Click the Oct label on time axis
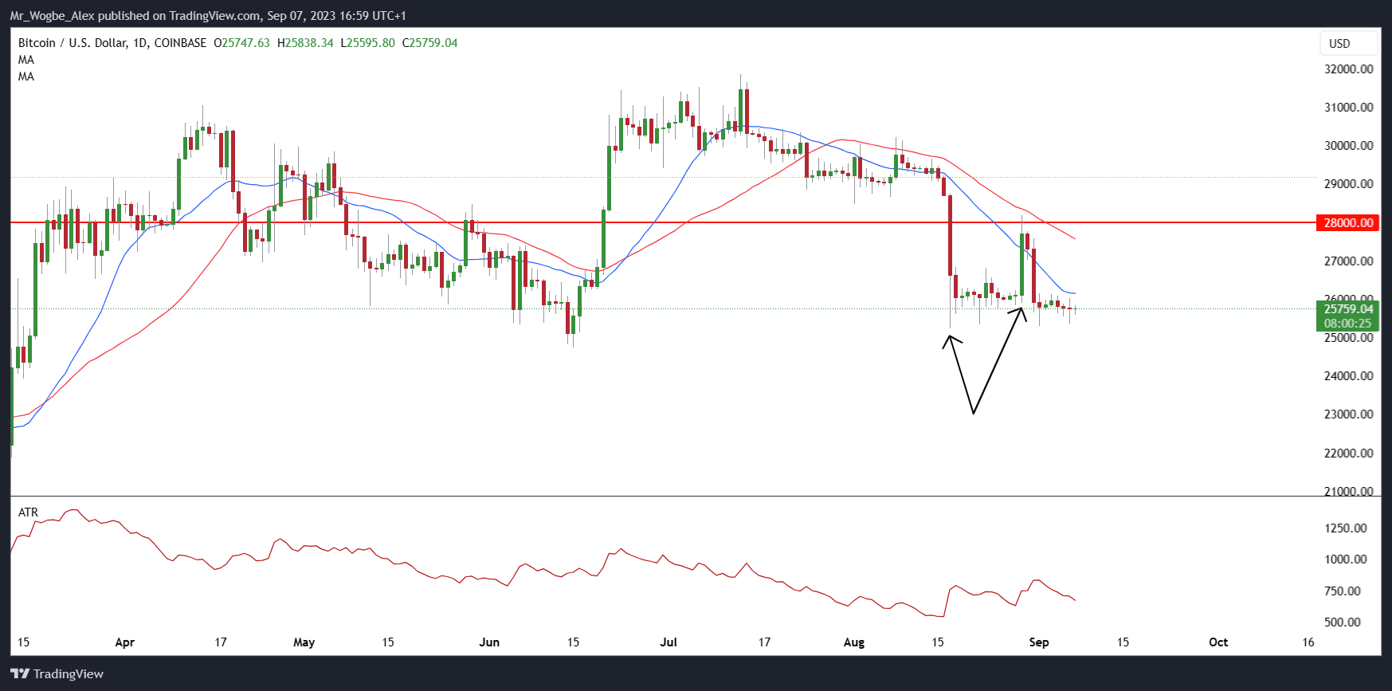The width and height of the screenshot is (1392, 691). tap(1218, 642)
